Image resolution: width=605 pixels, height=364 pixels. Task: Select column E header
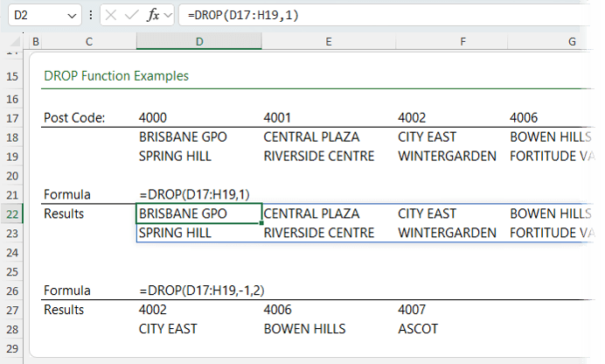pyautogui.click(x=329, y=41)
